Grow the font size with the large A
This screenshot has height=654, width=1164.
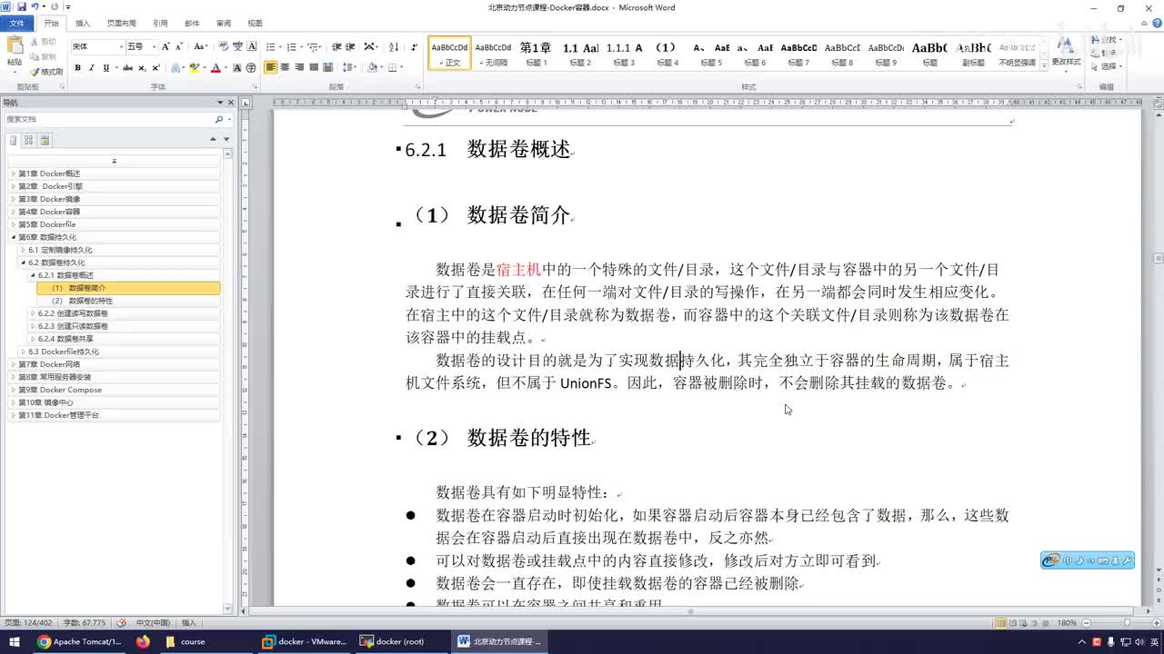click(166, 46)
